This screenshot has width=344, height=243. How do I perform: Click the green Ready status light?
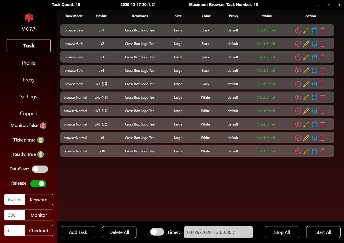(x=41, y=154)
